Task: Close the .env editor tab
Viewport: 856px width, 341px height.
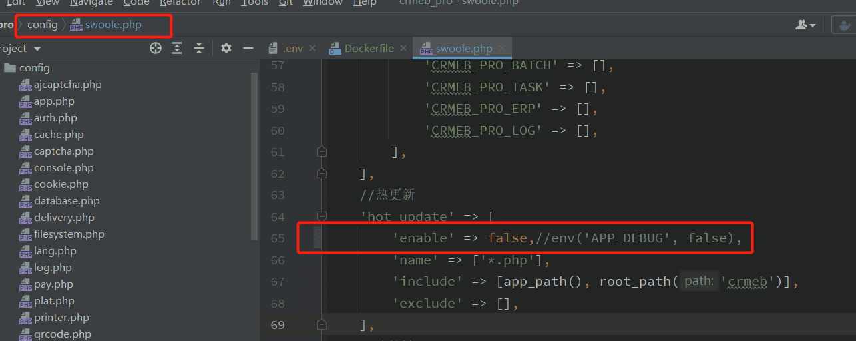Action: click(x=314, y=49)
